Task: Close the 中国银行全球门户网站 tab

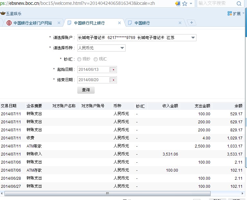Action: point(59,23)
